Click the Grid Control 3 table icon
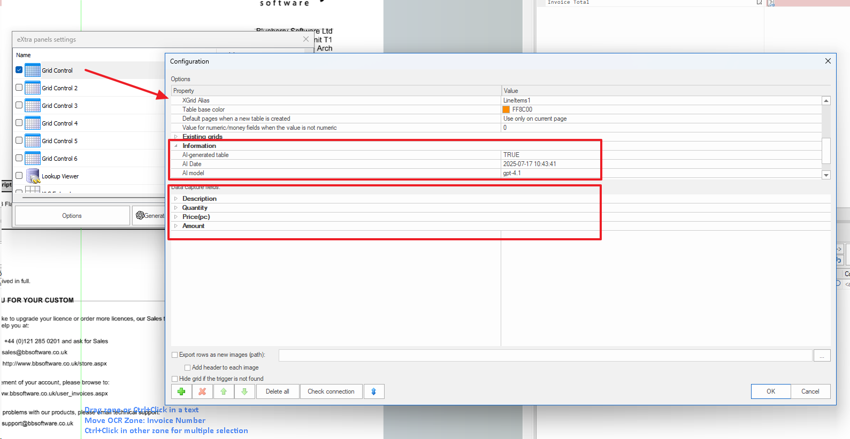Image resolution: width=850 pixels, height=439 pixels. click(33, 106)
